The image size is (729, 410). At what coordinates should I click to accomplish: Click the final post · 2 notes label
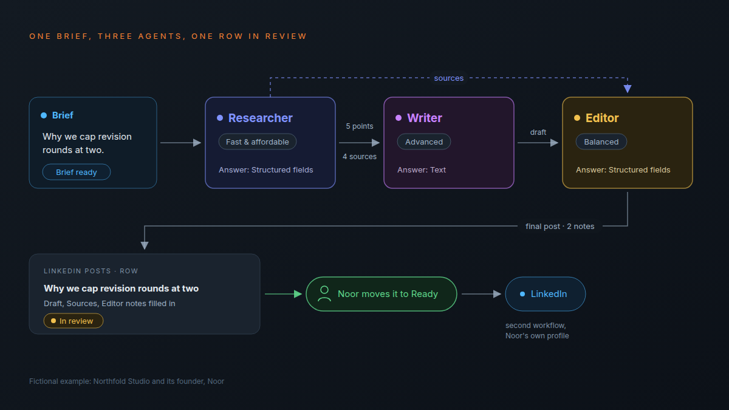tap(560, 227)
